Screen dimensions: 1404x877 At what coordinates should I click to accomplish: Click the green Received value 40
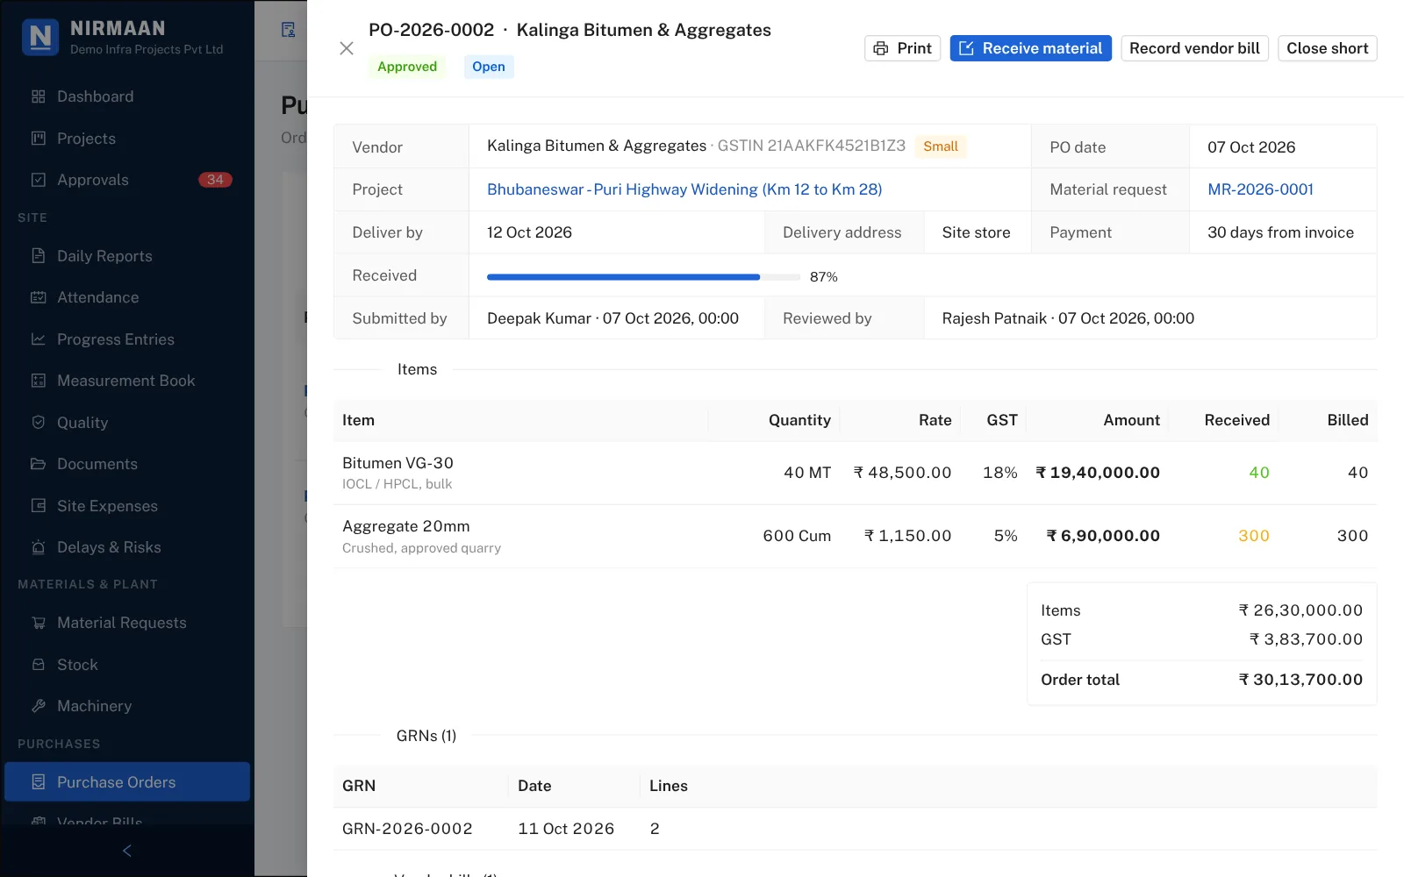pos(1259,473)
